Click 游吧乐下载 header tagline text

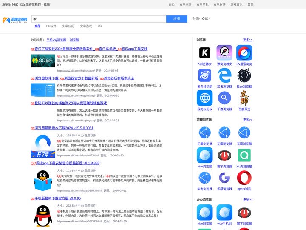tap(26, 4)
